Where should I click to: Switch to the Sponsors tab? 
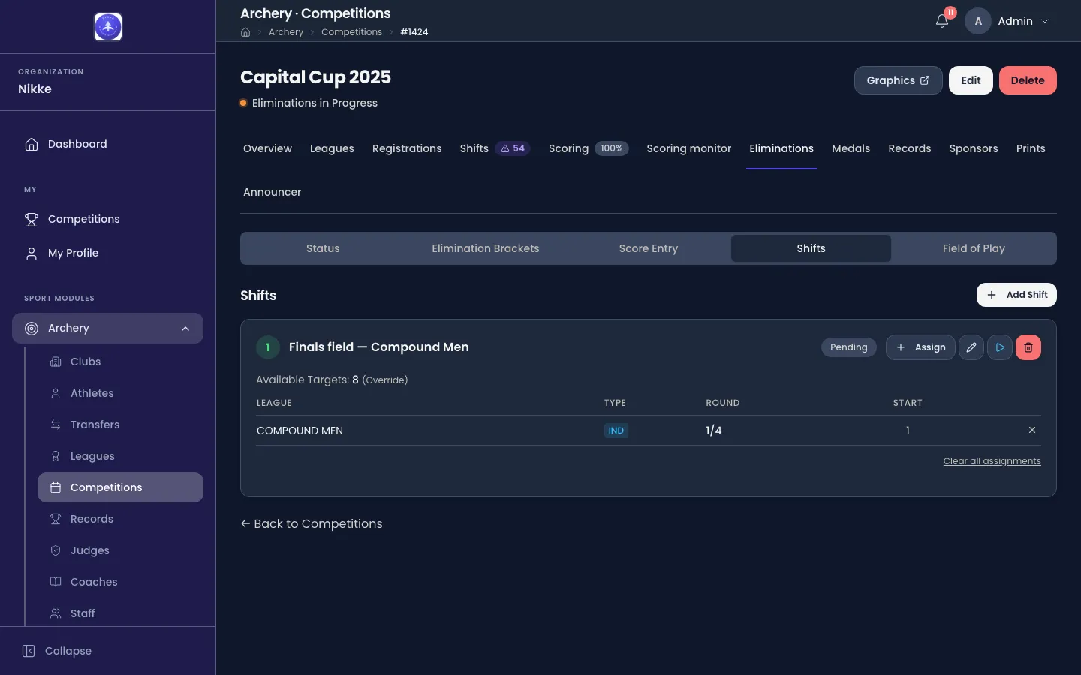tap(974, 148)
